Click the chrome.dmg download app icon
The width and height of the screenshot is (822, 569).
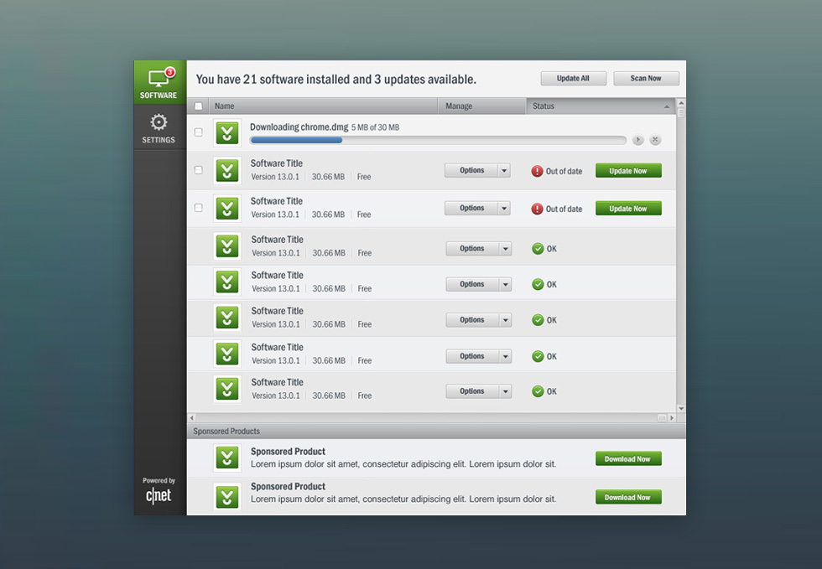227,133
